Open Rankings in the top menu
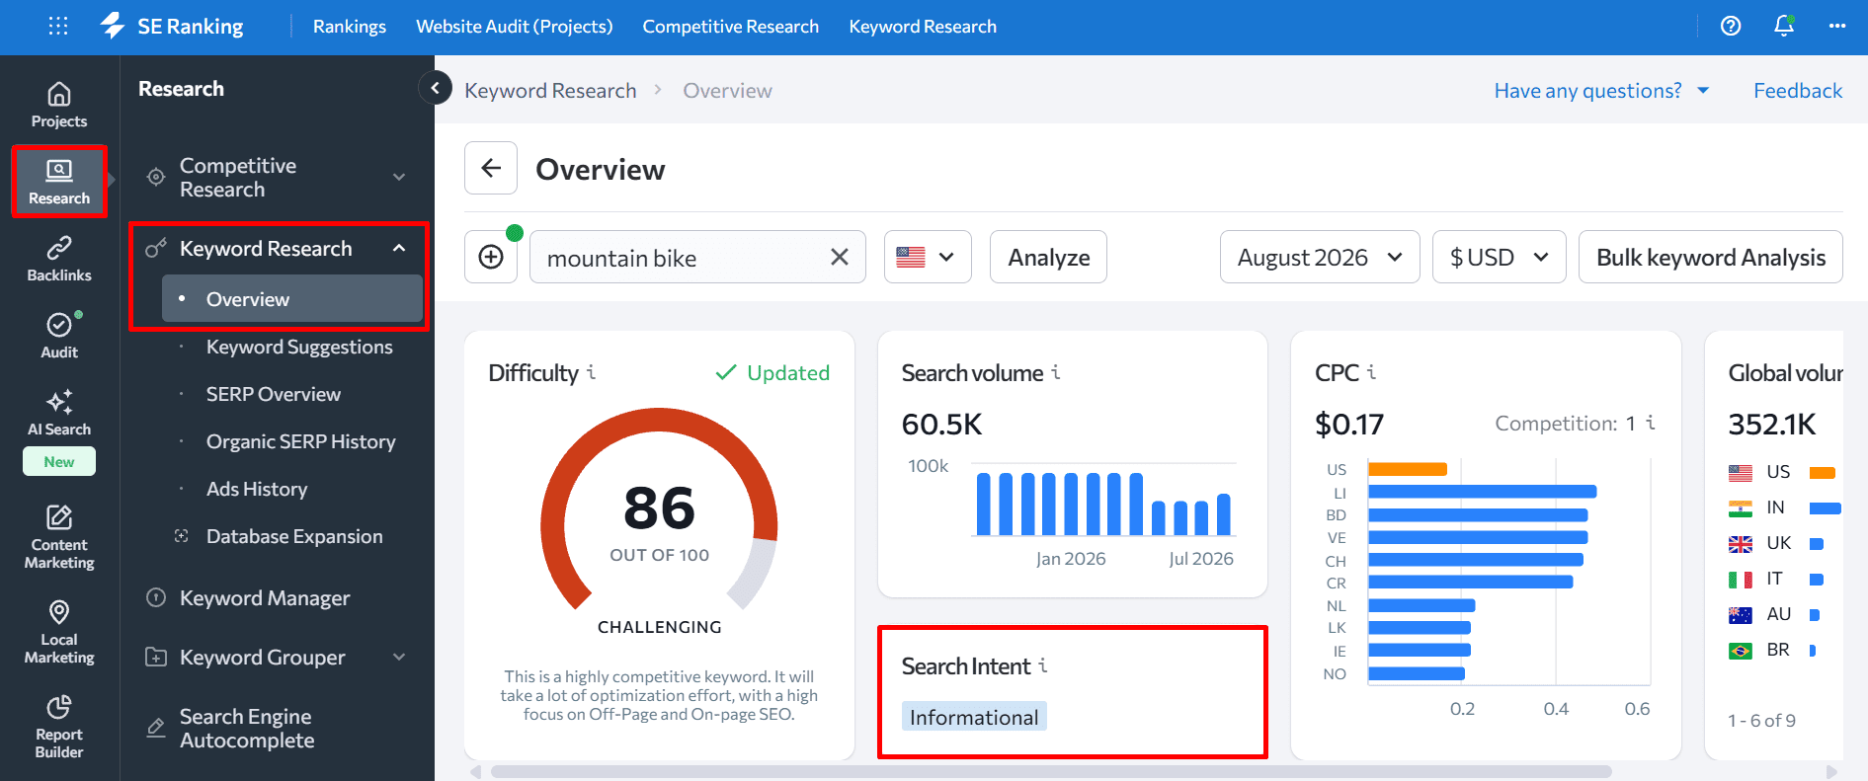The image size is (1868, 781). tap(350, 27)
